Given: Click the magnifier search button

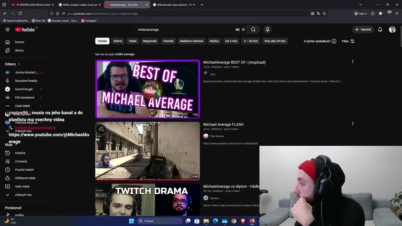Looking at the screenshot, I should click(x=253, y=30).
